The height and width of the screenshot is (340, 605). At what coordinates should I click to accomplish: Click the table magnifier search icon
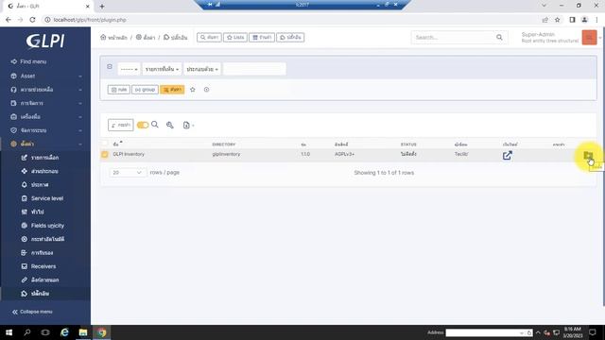point(155,125)
